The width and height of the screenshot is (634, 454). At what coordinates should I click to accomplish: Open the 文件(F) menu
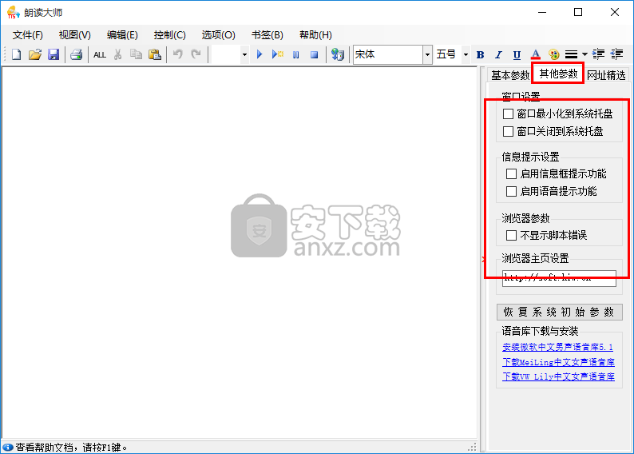click(x=27, y=35)
